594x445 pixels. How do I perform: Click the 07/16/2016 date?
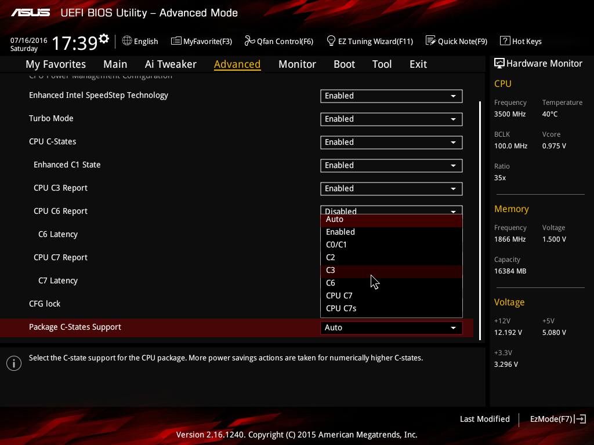(x=29, y=40)
